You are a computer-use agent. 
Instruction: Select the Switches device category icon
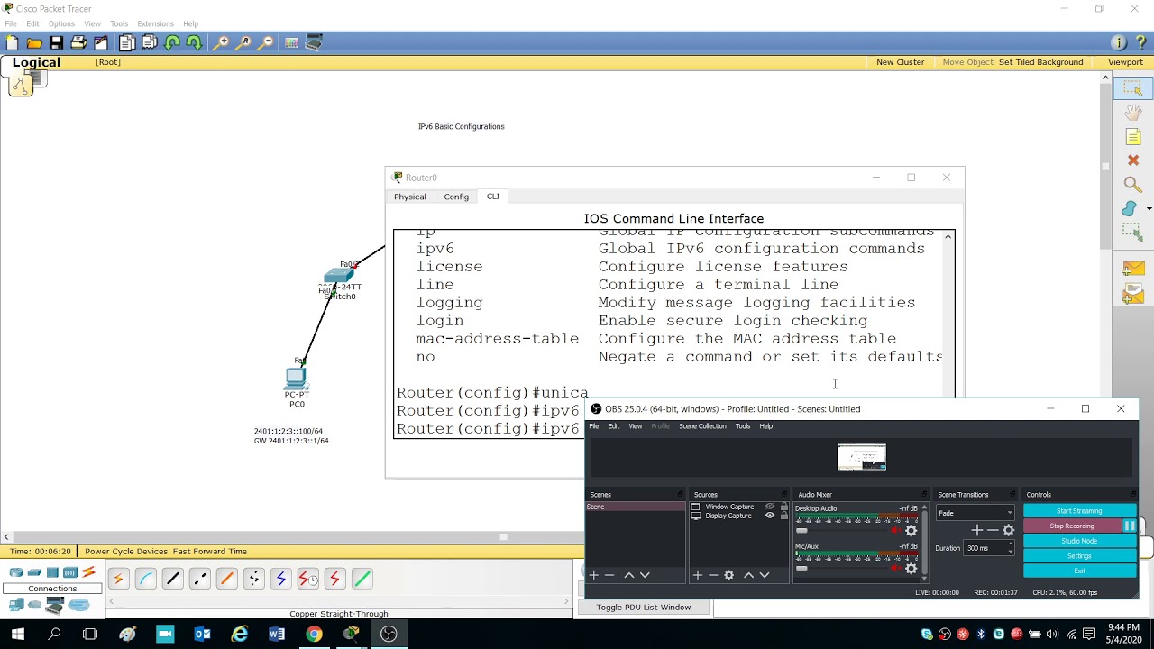(x=34, y=572)
